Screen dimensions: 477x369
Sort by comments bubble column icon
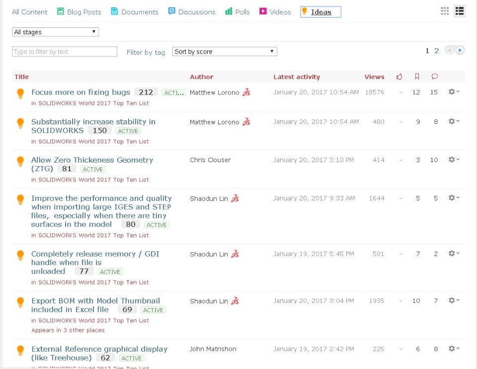point(435,77)
